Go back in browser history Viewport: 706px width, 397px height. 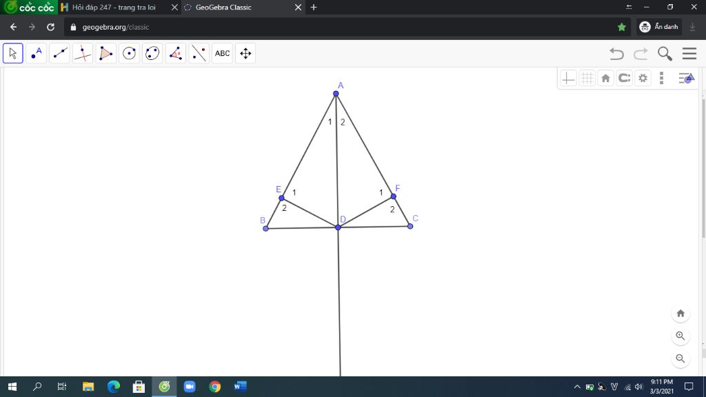coord(14,27)
